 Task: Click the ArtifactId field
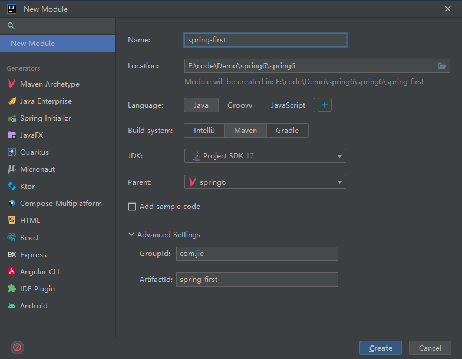click(257, 280)
